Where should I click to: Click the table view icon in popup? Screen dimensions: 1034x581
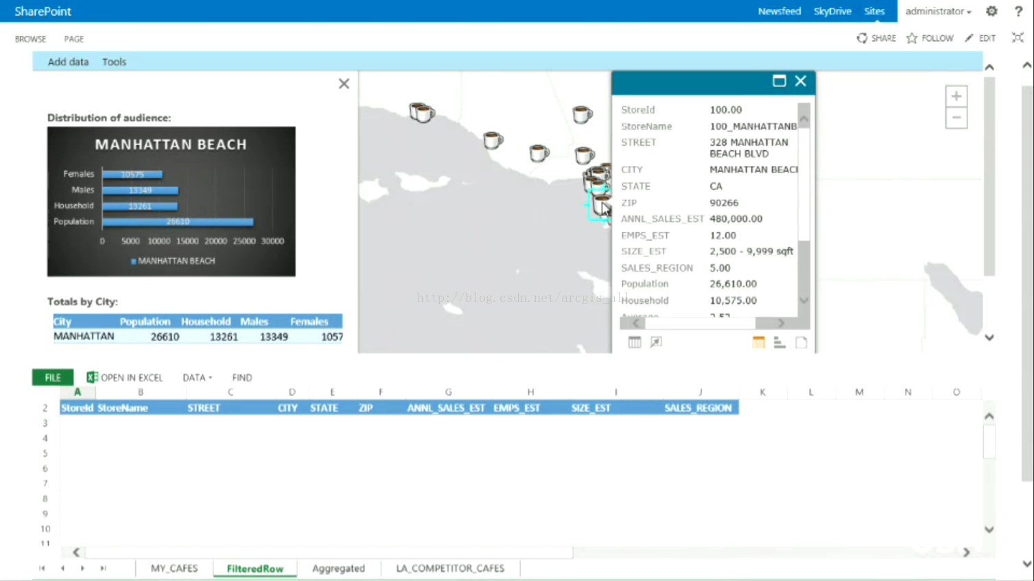(635, 342)
